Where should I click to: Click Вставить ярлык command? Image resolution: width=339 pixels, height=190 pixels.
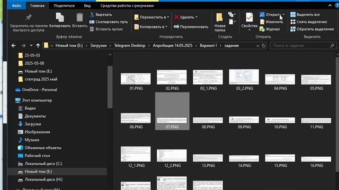click(106, 29)
